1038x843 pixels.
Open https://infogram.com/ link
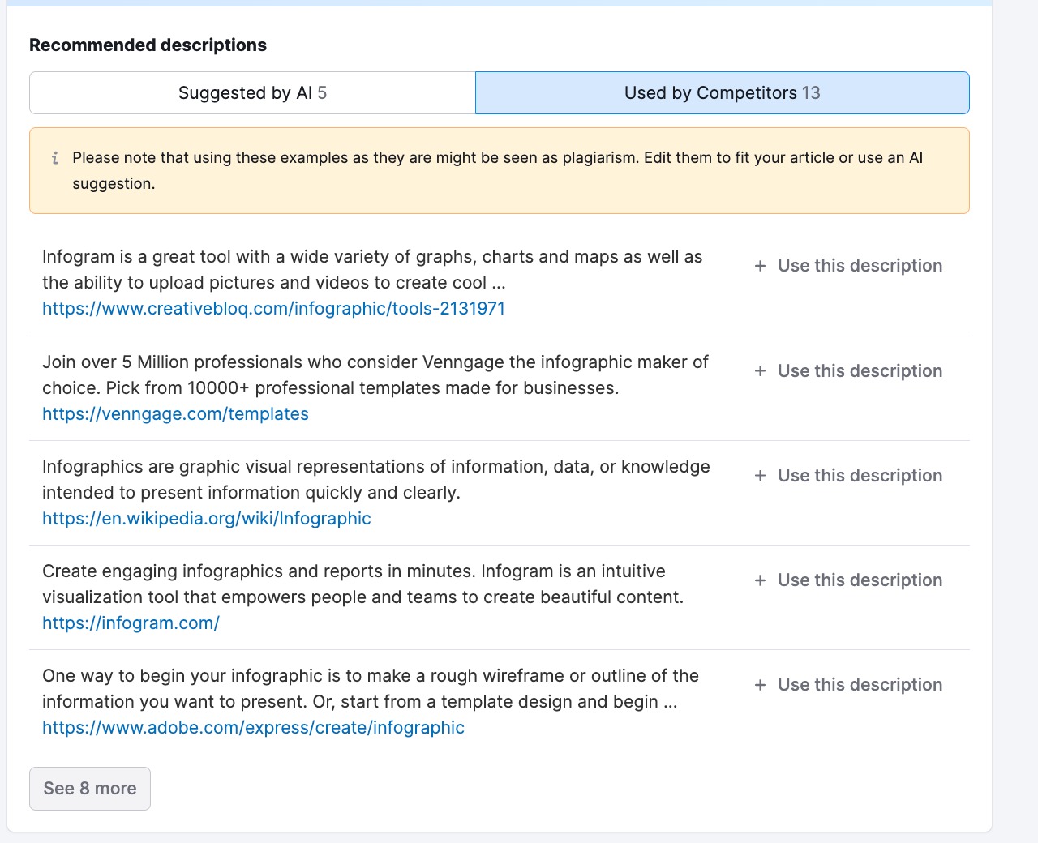click(131, 623)
